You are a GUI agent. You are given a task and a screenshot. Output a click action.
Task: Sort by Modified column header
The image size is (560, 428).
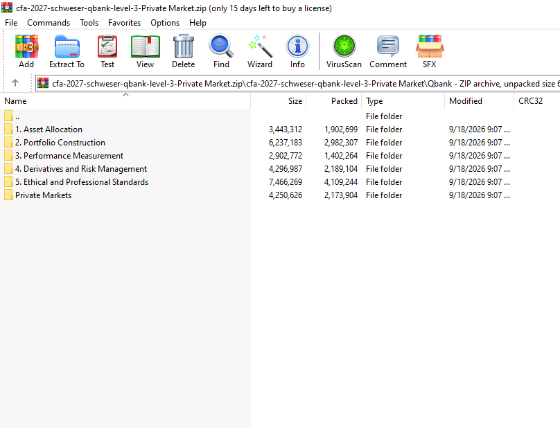coord(479,101)
